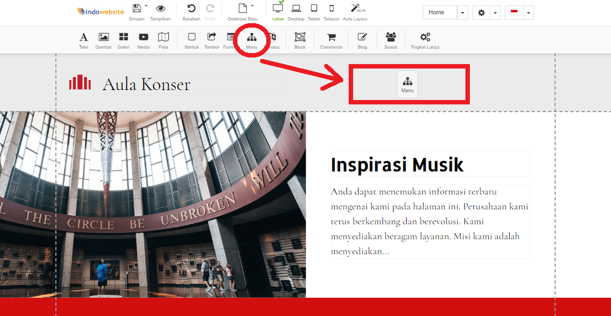
Task: Select the Peta map tool
Action: (x=164, y=40)
